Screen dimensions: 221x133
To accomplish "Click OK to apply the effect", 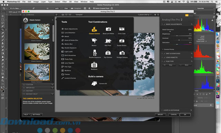I will click(185, 115).
